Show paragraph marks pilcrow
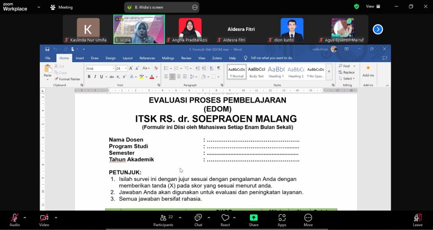 [x=219, y=68]
